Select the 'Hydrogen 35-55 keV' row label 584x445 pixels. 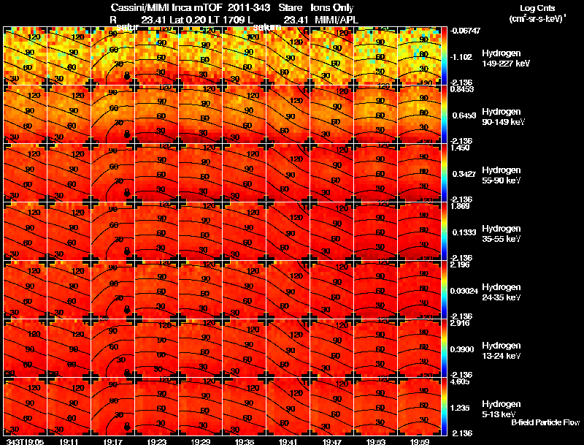502,234
